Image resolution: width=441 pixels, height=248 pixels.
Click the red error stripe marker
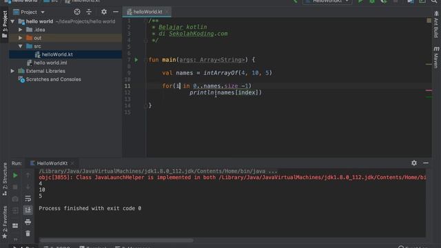point(429,90)
